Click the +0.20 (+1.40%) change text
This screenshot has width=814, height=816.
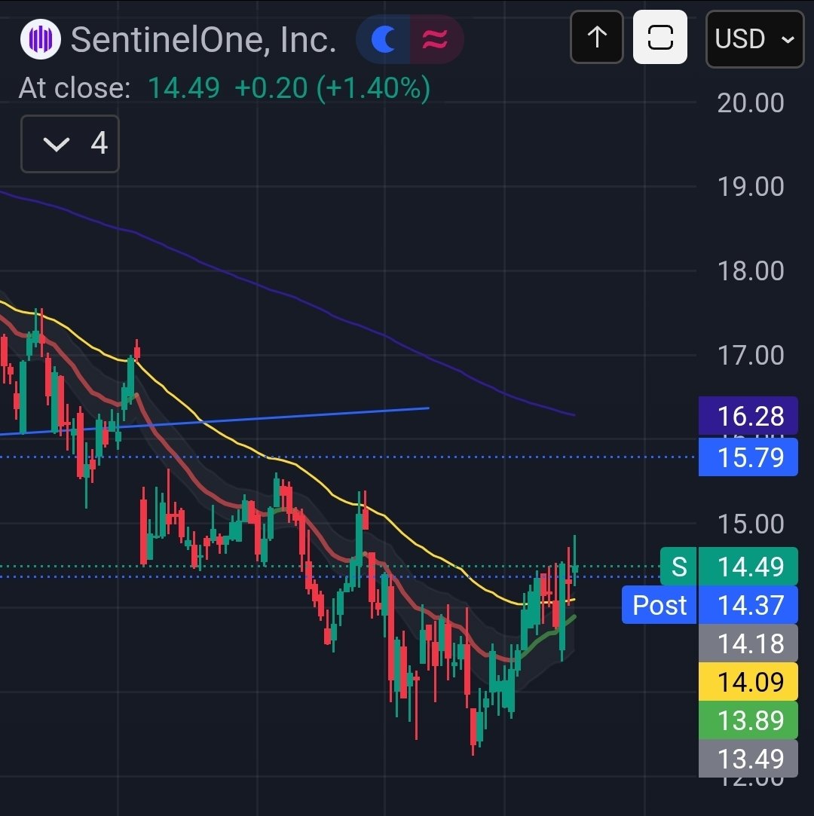pyautogui.click(x=332, y=87)
